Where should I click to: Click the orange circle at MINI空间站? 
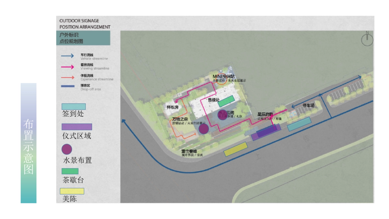[221, 80]
